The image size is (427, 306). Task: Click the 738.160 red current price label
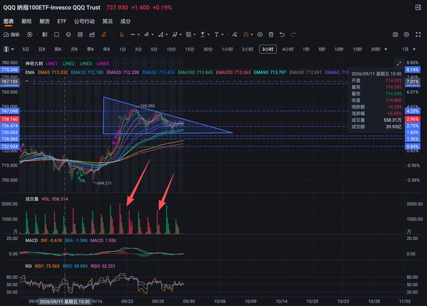coord(9,119)
